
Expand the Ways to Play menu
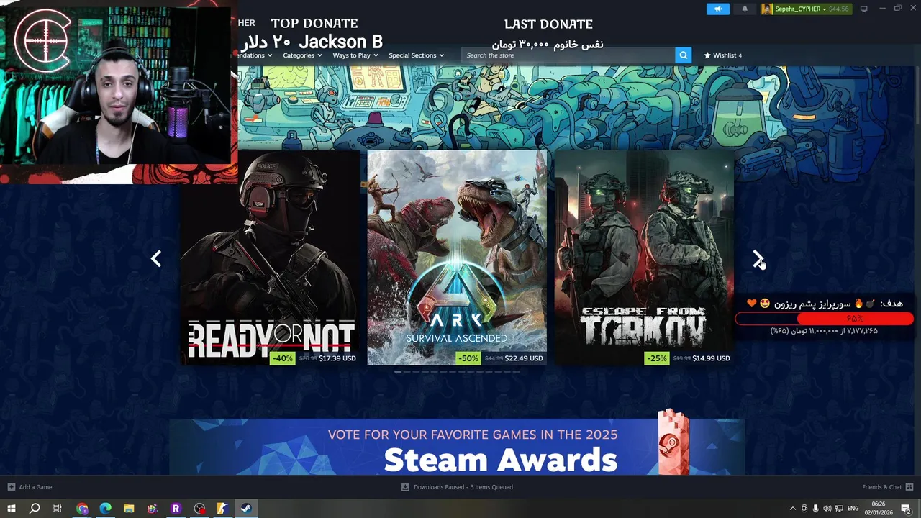click(x=355, y=55)
